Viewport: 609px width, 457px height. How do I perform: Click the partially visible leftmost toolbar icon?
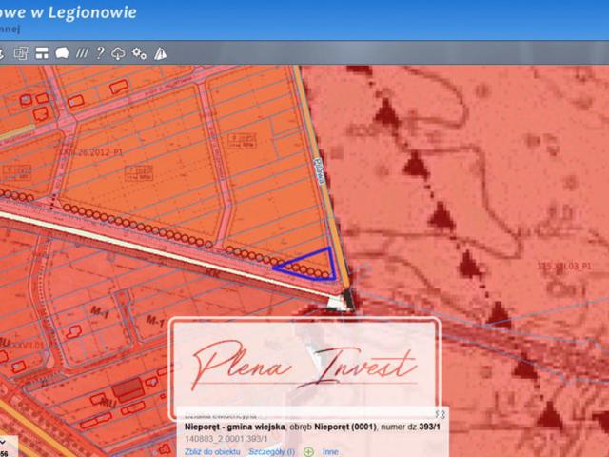click(3, 53)
